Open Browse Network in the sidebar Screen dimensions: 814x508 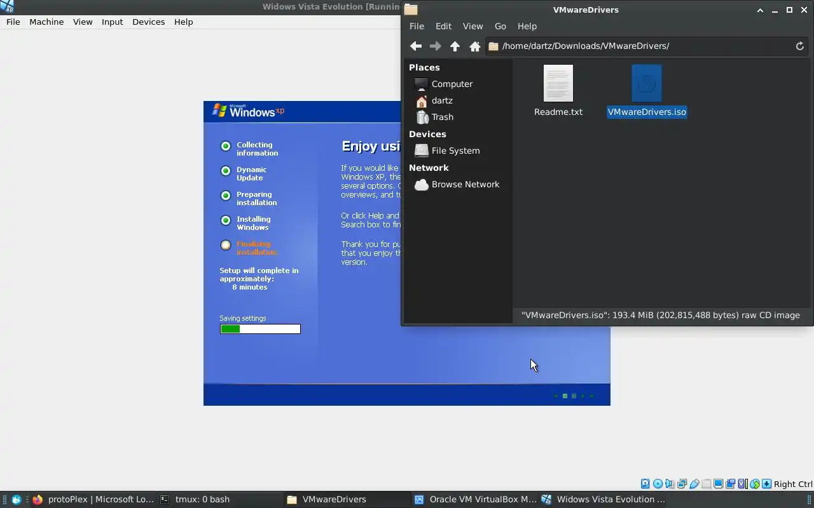[x=457, y=184]
